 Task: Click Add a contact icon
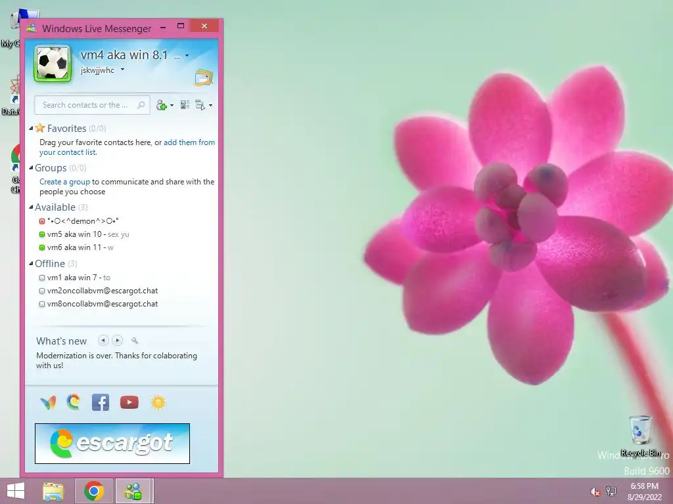tap(162, 105)
